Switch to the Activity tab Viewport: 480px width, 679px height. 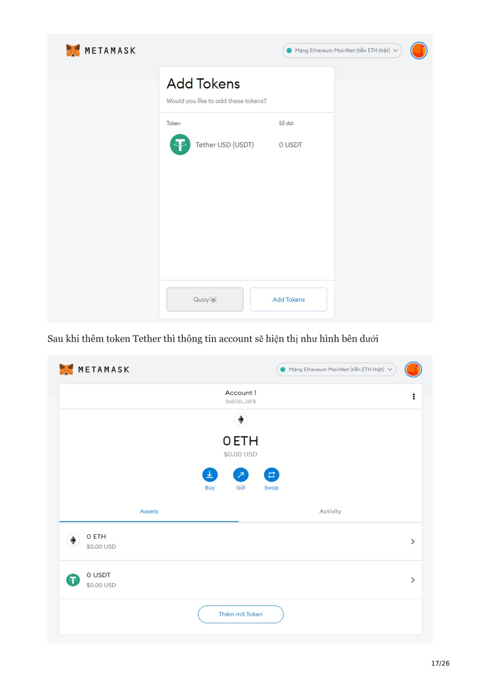coord(330,511)
